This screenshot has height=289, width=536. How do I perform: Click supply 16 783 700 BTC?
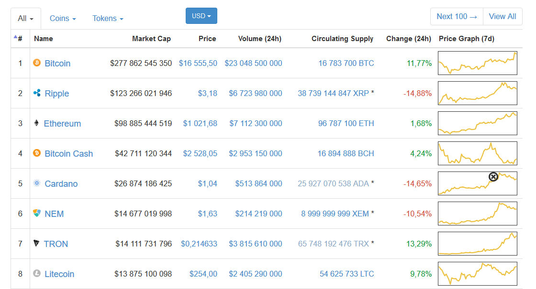point(346,63)
